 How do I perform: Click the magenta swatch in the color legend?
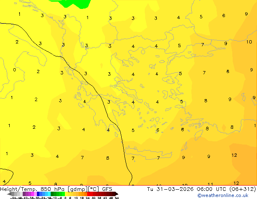(x=32, y=194)
